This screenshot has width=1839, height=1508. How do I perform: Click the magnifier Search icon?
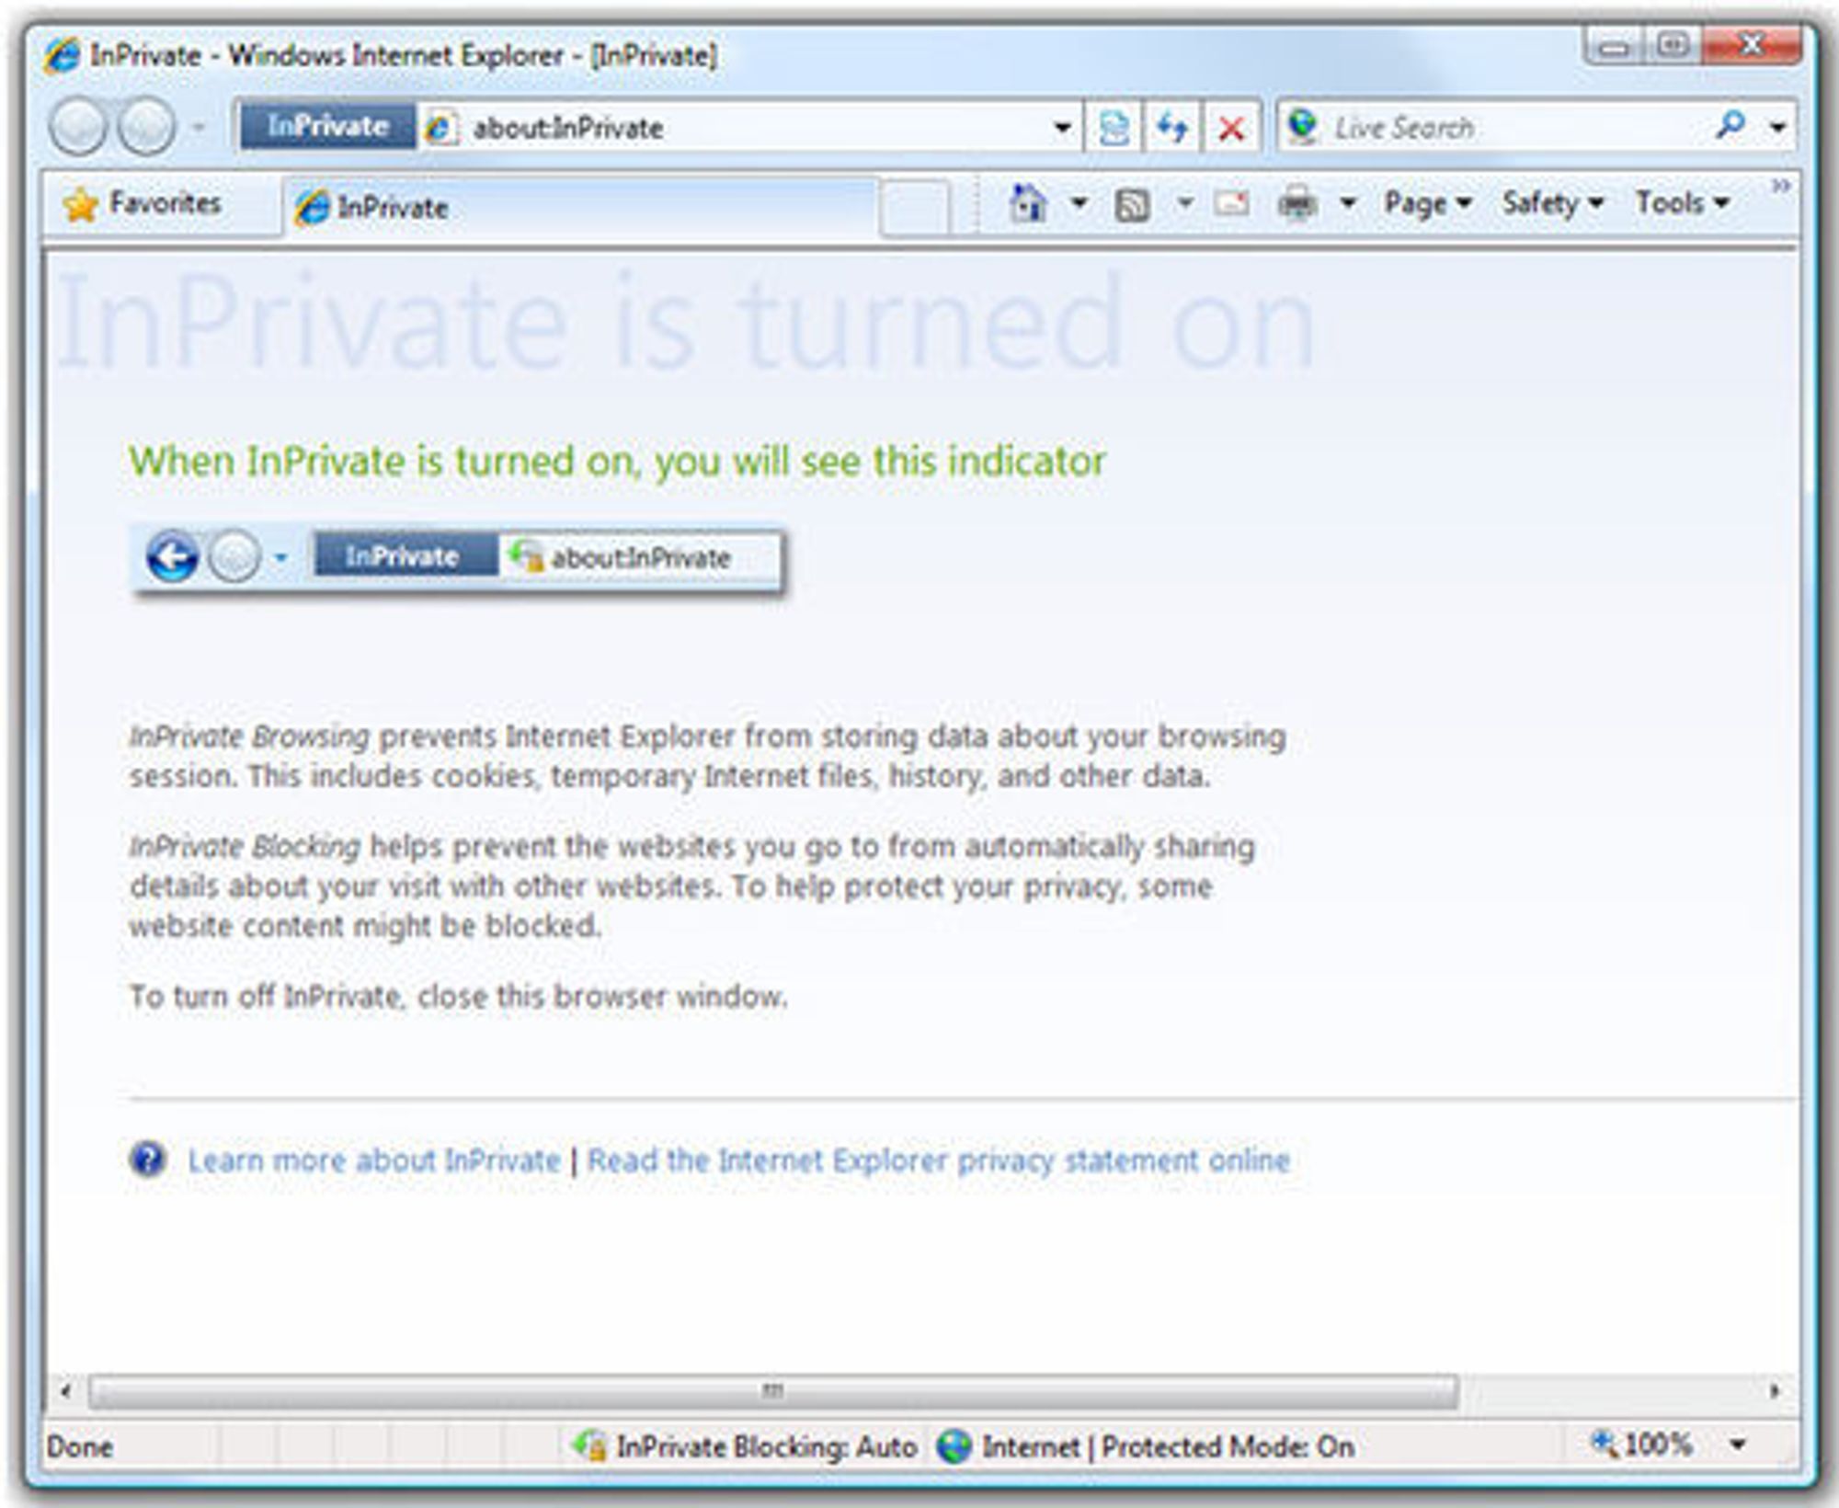coord(1730,125)
